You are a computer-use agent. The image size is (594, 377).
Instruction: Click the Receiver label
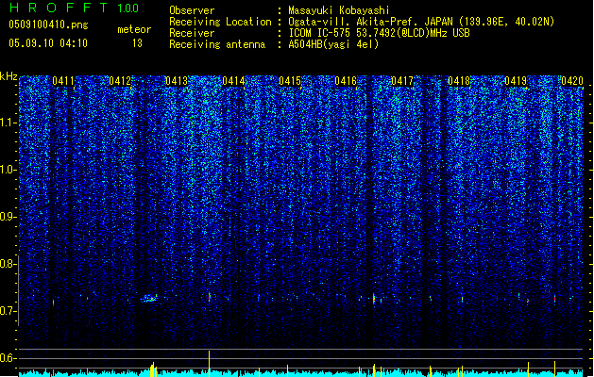point(192,33)
